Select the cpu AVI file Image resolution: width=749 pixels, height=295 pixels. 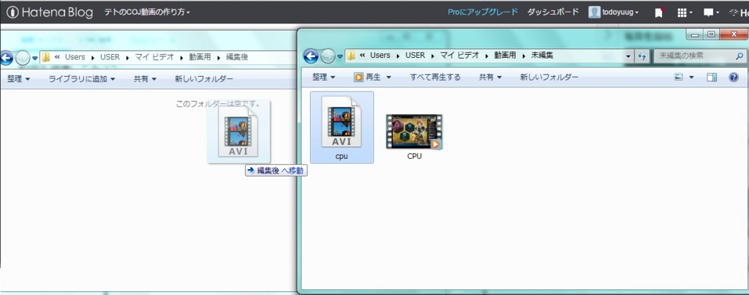[x=342, y=127]
